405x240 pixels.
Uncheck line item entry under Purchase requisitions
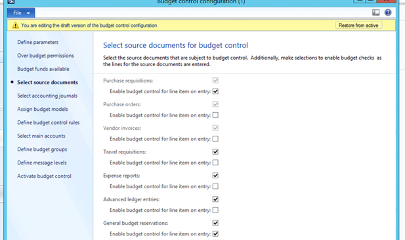pyautogui.click(x=215, y=91)
